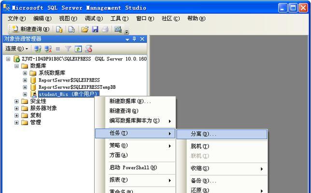The image size is (311, 193).
Task: Click the Database Engine Query toolbar icon
Action: coord(59,29)
